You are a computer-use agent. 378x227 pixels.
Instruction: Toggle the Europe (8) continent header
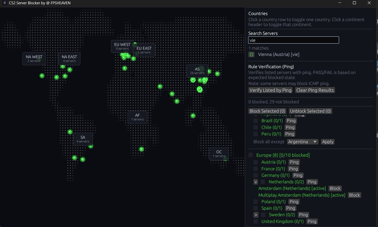pos(283,155)
